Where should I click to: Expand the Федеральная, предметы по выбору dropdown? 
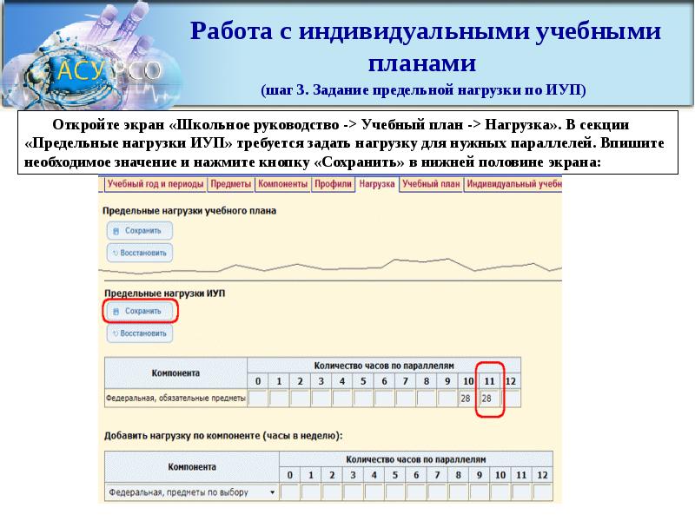point(274,492)
